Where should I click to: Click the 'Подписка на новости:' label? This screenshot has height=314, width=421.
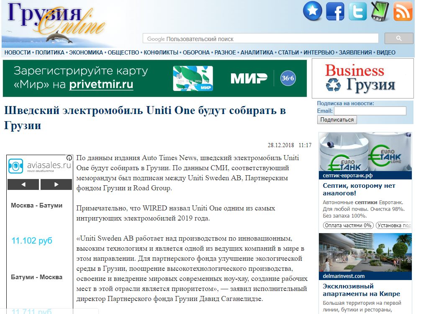click(x=346, y=103)
